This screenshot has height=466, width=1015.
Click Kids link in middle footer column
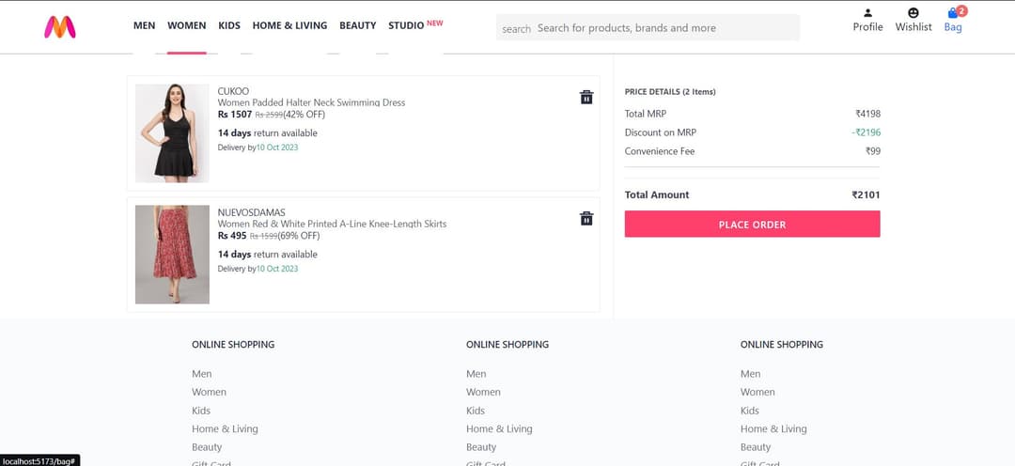[x=476, y=411]
